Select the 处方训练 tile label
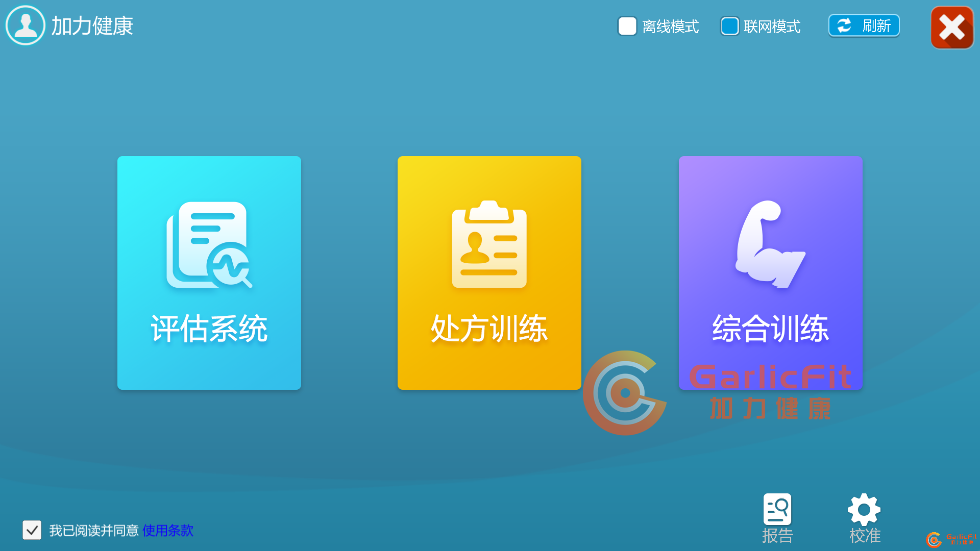Image resolution: width=980 pixels, height=551 pixels. (x=489, y=329)
